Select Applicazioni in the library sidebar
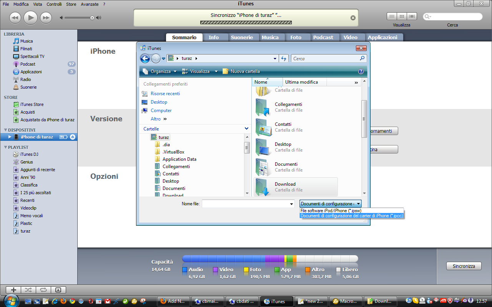Screen dimensions: 492x307 pyautogui.click(x=31, y=72)
